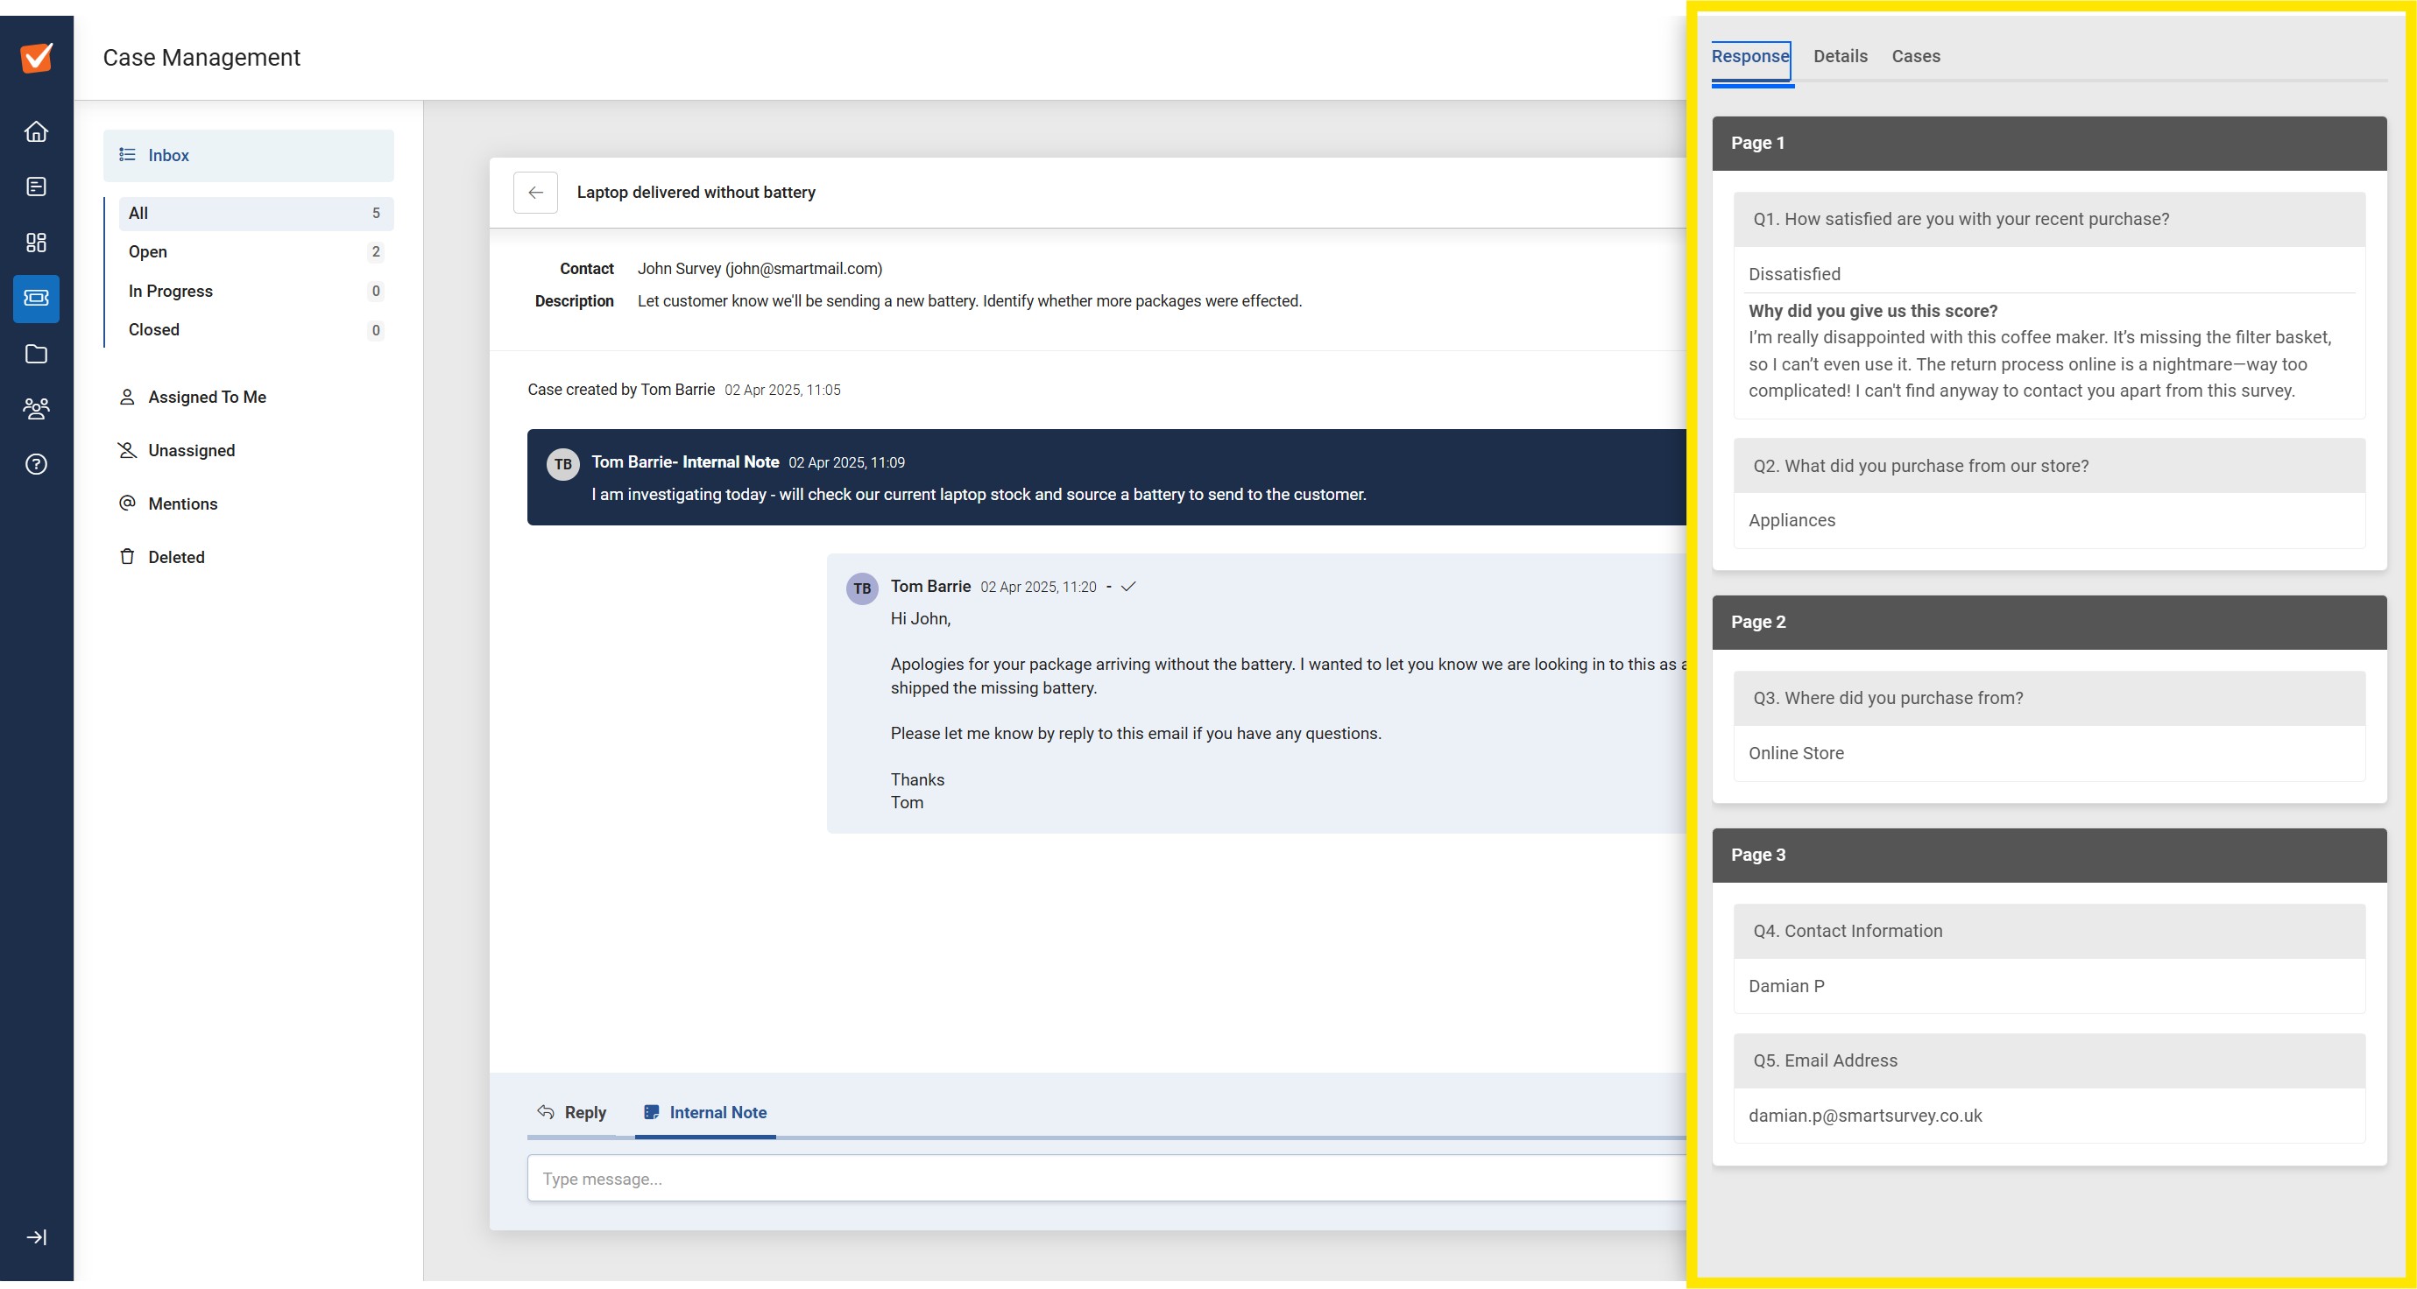Click the case Description text
The image size is (2417, 1289).
(x=970, y=301)
